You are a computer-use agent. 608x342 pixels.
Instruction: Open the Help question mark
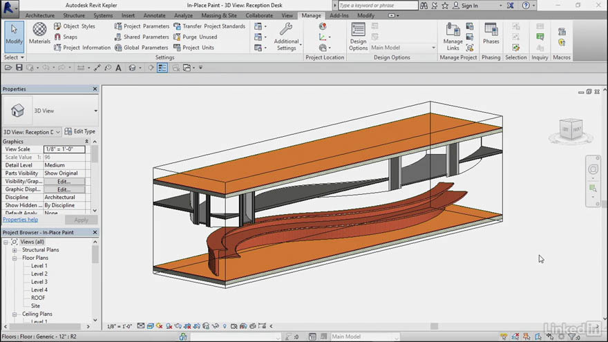pos(526,6)
